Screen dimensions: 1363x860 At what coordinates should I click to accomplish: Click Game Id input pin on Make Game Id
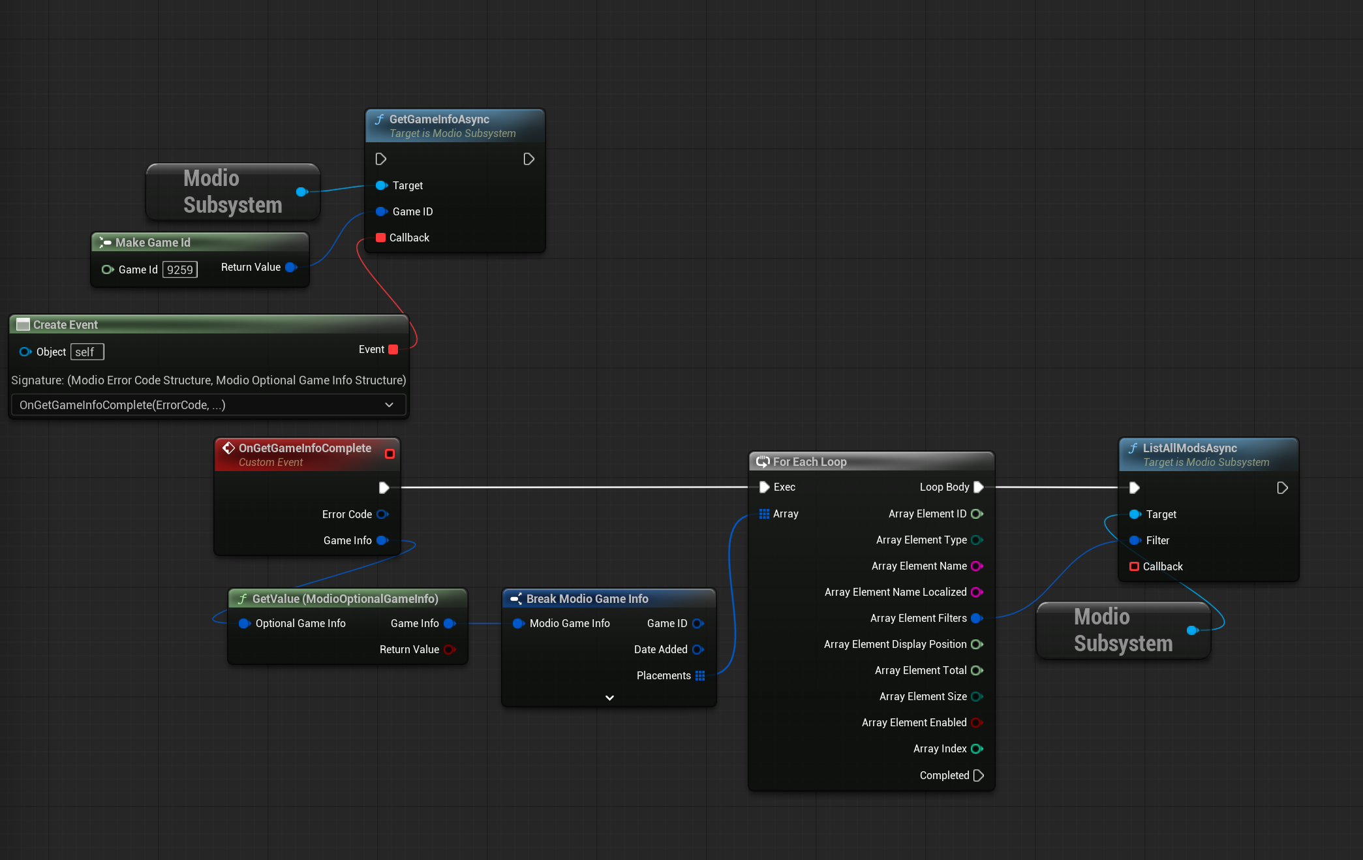click(108, 269)
